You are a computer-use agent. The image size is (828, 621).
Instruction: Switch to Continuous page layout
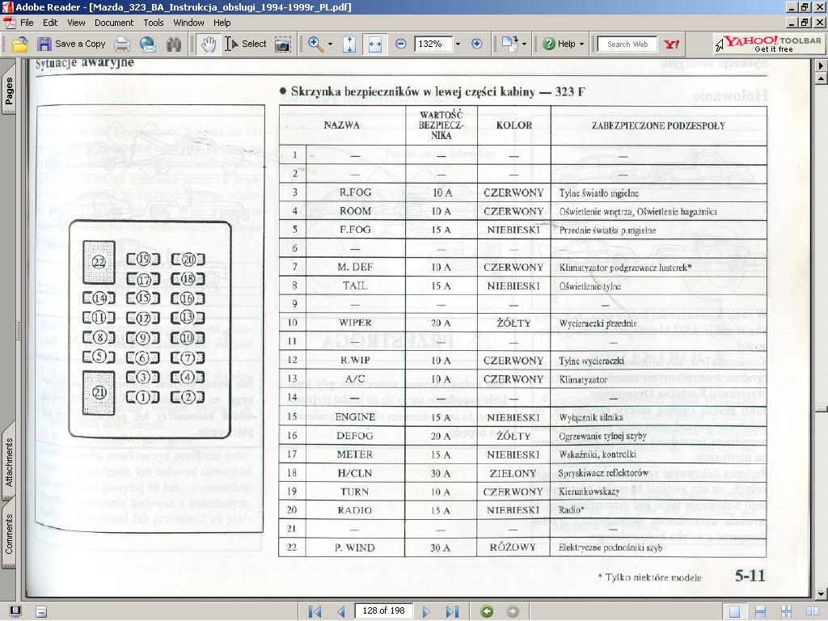tap(761, 611)
